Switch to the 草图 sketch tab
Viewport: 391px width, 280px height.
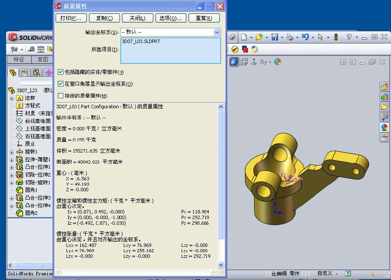[42, 60]
